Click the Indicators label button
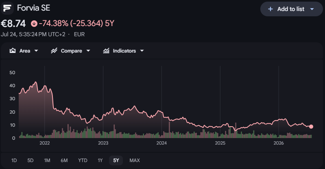The image size is (325, 169). [x=124, y=50]
